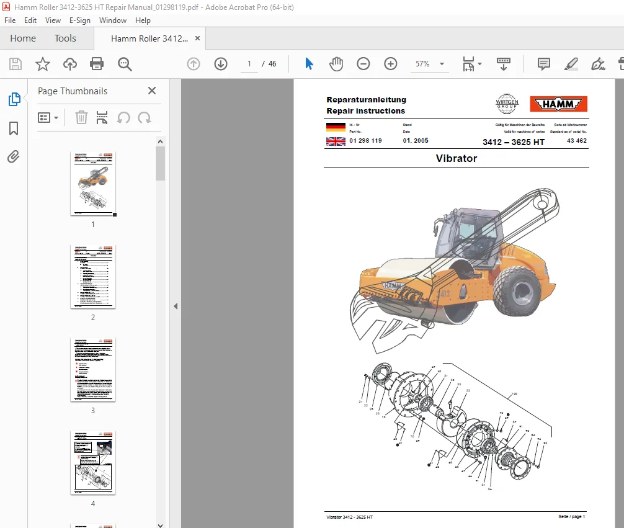Open the Bookmarks panel icon
The height and width of the screenshot is (528, 624).
point(14,128)
